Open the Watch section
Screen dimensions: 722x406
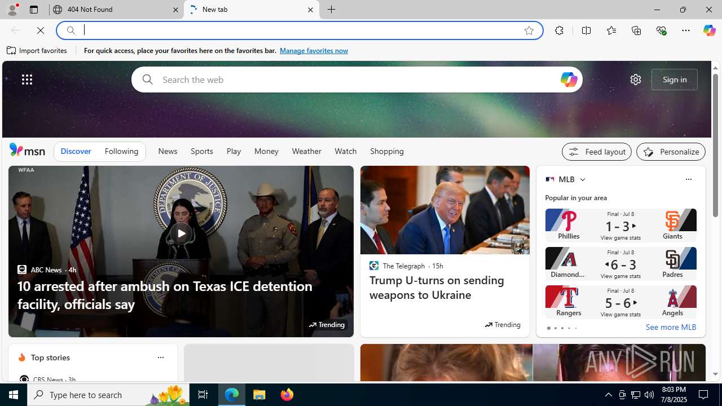pos(345,151)
